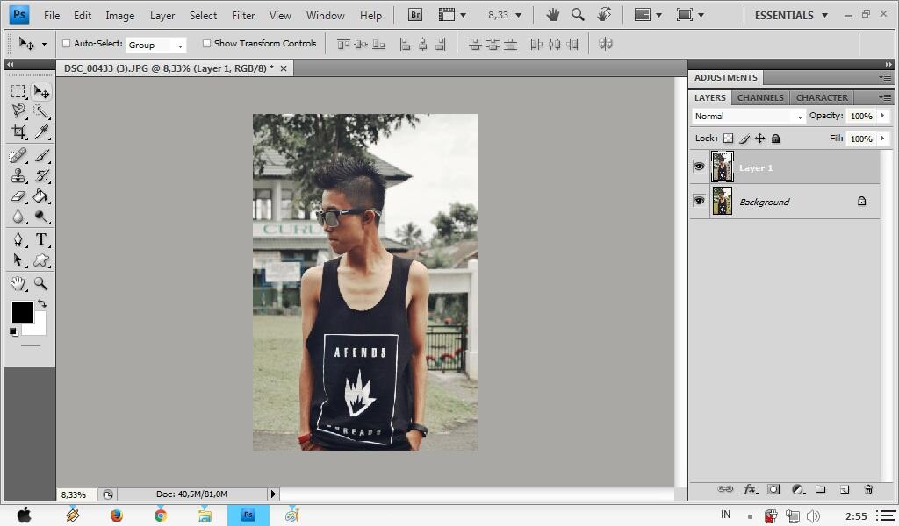Hide the Background layer visibility
The width and height of the screenshot is (899, 526).
pyautogui.click(x=700, y=201)
